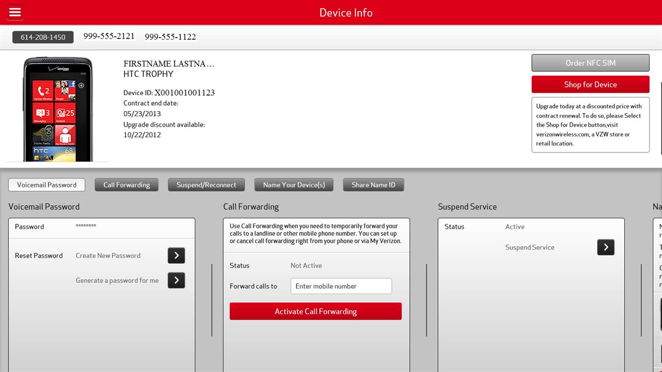Screen dimensions: 662x372
Task: Switch to line 999-555-2121
Action: point(109,36)
